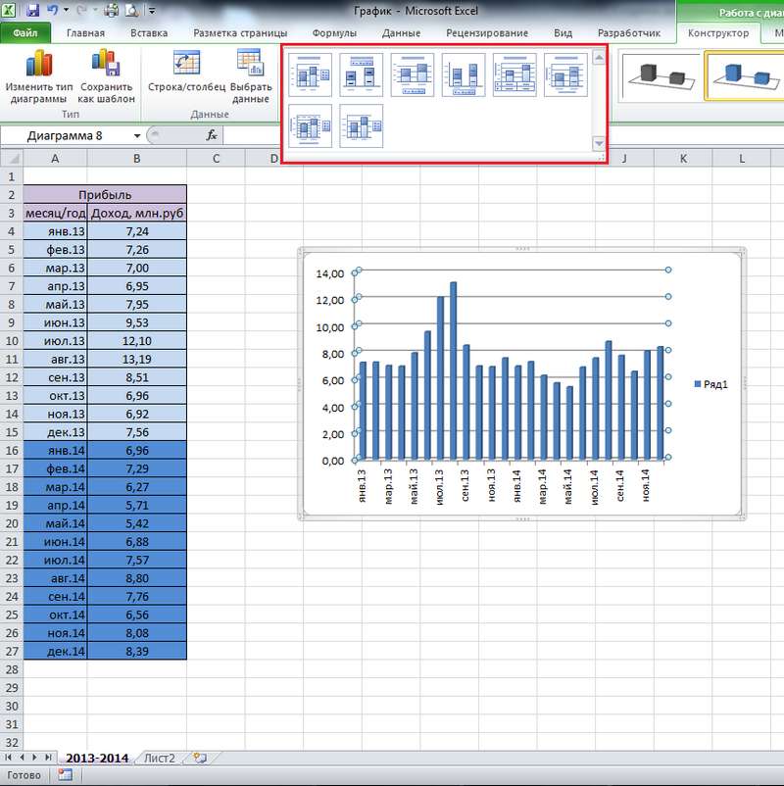
Task: Switch to the Главная tab
Action: coord(85,33)
